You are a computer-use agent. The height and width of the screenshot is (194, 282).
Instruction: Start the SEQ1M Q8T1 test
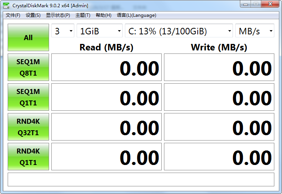pos(28,67)
